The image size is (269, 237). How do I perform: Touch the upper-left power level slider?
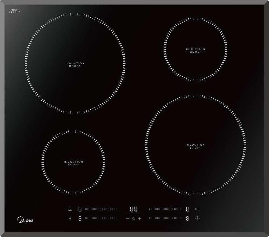102,209
